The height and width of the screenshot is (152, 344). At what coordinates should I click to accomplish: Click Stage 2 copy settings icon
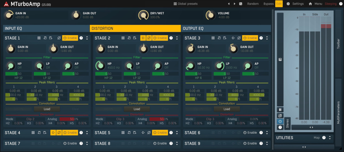(x=135, y=38)
